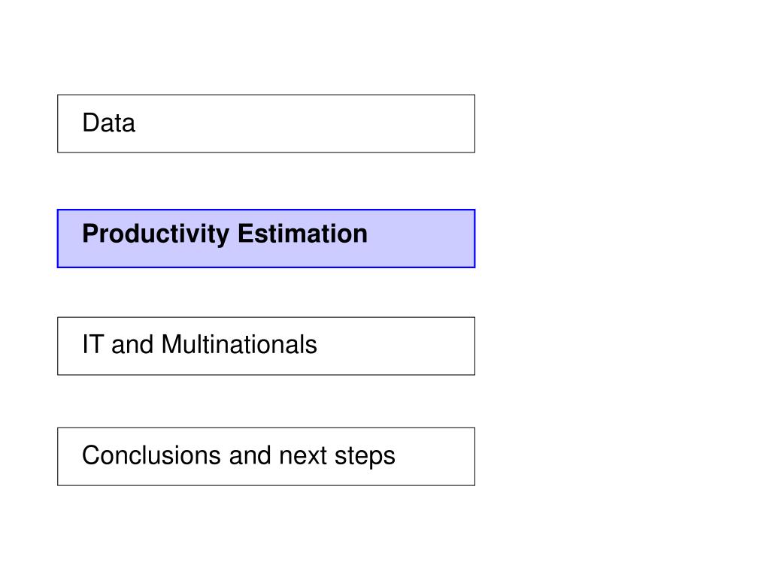Click the word "Conclusions"

(151, 455)
